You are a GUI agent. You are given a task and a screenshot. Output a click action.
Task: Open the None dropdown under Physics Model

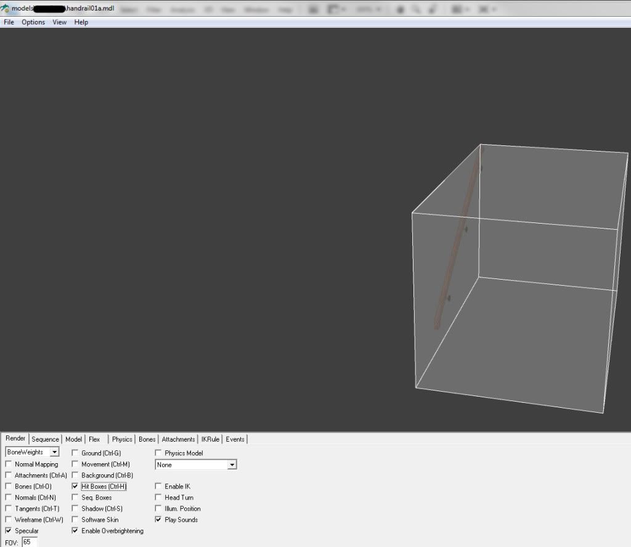click(232, 465)
